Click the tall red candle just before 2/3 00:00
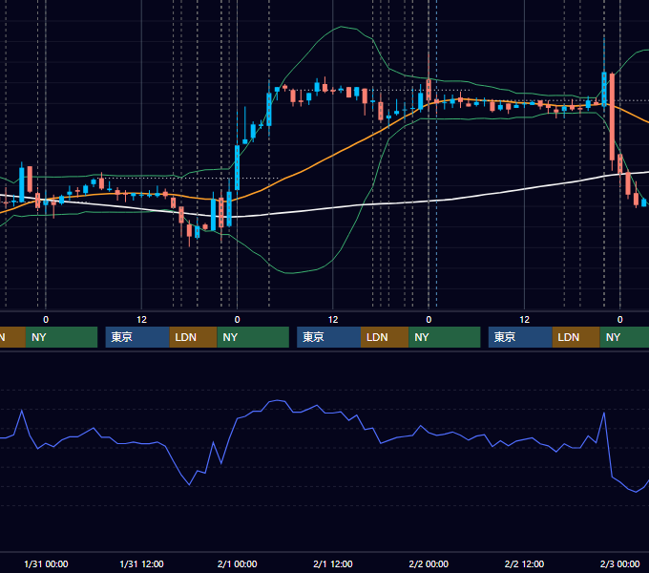Viewport: 649px width, 573px height. 612,117
